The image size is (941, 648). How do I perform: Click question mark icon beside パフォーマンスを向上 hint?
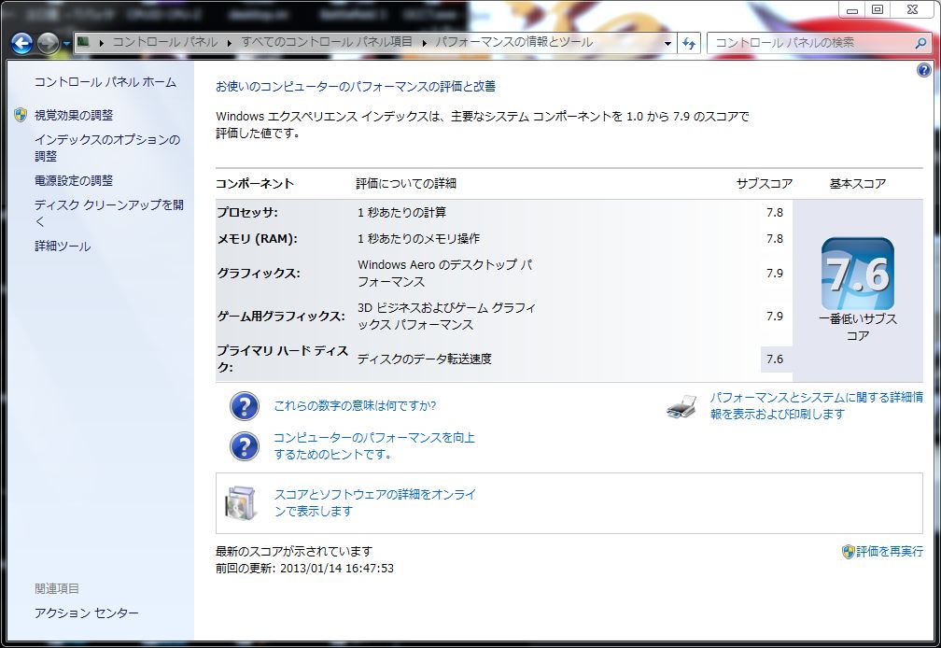245,445
